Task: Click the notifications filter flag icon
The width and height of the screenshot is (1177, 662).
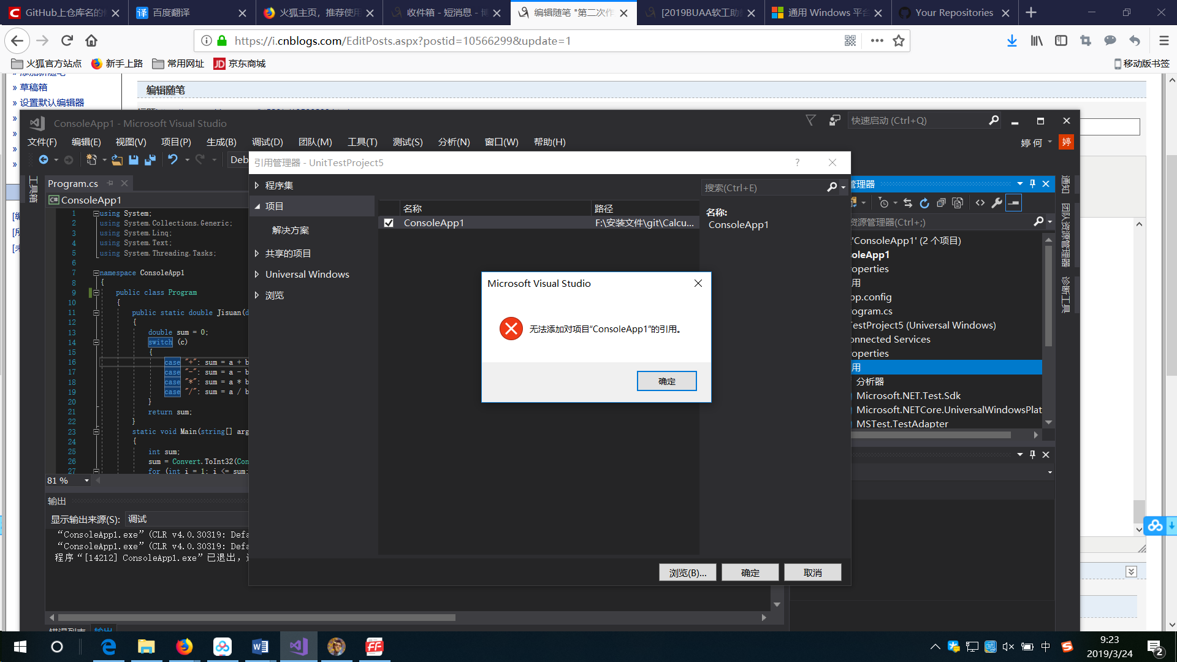Action: click(810, 121)
